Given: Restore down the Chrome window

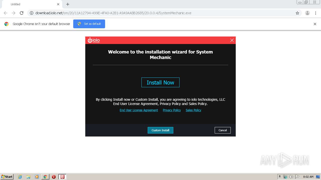Looking at the screenshot, I should tap(306, 2).
